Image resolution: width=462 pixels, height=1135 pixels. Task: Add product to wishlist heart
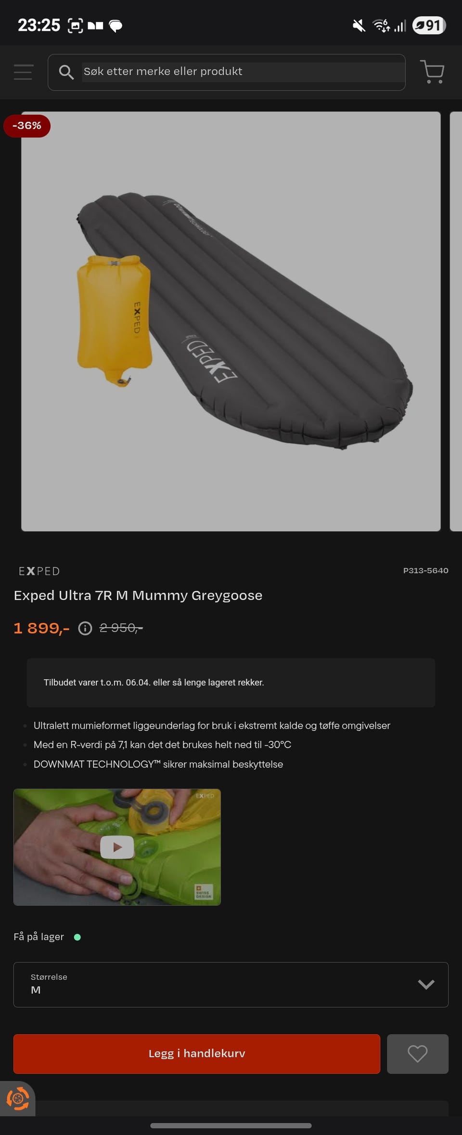click(418, 1054)
